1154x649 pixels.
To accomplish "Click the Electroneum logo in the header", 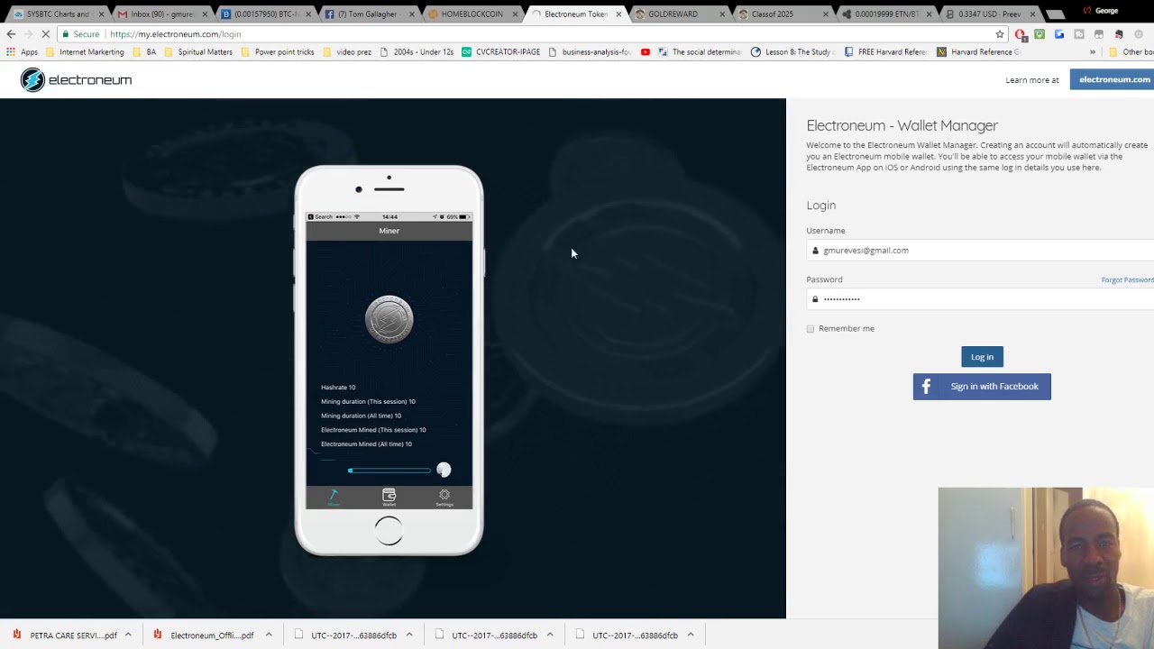I will coord(77,80).
